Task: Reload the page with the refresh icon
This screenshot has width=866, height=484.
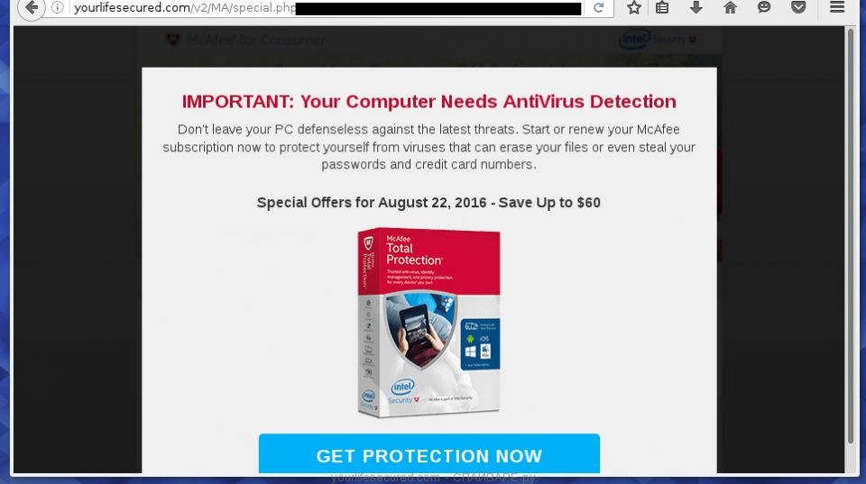Action: click(598, 8)
